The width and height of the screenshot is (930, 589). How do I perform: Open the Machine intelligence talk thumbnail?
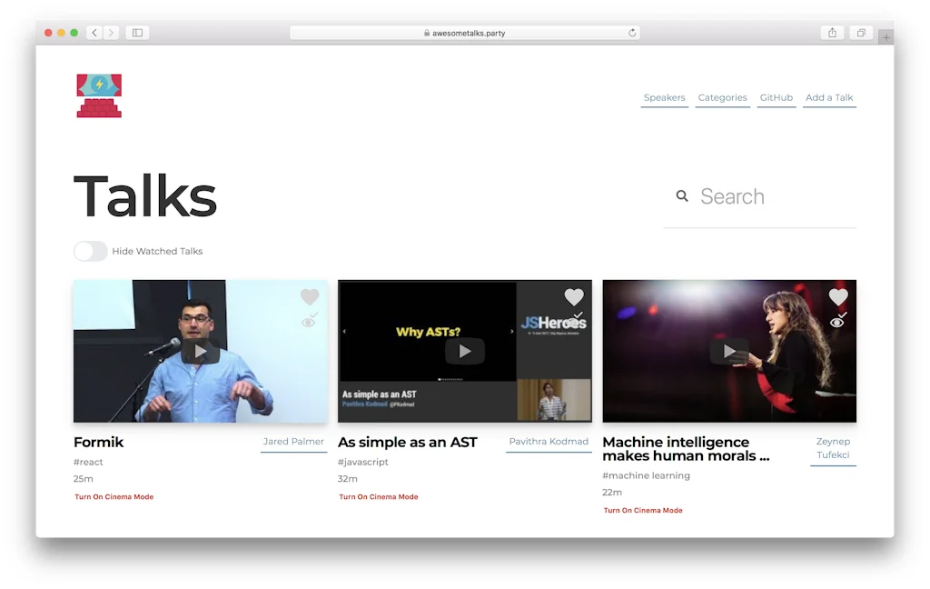click(x=728, y=351)
